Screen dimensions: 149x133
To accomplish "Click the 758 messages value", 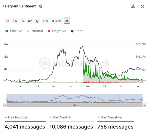I will coord(115,127).
